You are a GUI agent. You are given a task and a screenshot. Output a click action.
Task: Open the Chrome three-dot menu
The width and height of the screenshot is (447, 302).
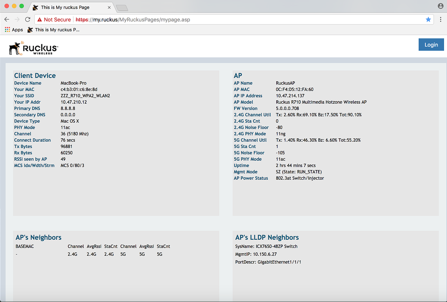[440, 19]
